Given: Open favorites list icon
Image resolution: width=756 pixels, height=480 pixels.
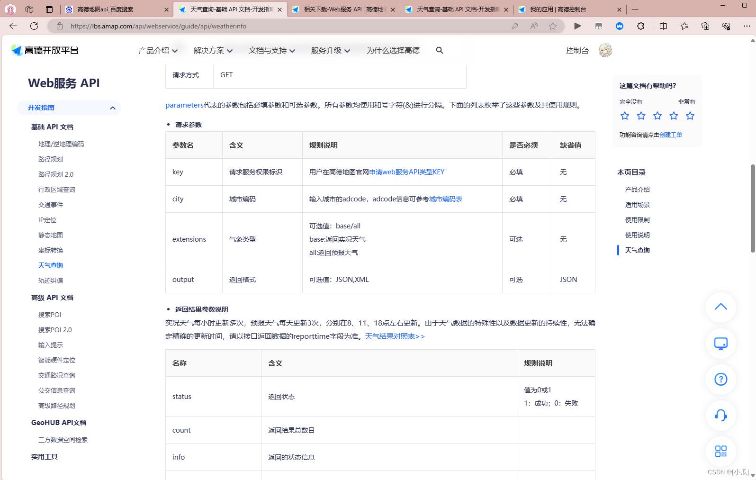Looking at the screenshot, I should click(x=684, y=26).
